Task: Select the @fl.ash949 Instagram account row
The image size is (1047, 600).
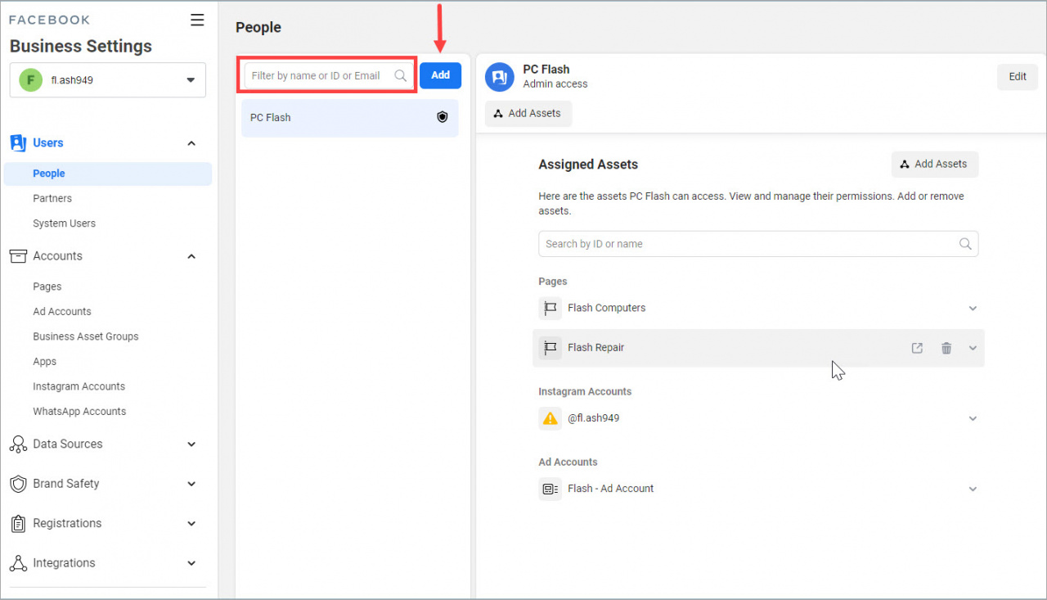Action: (758, 418)
